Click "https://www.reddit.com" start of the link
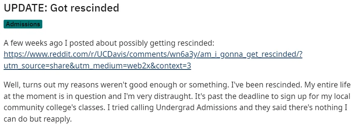The width and height of the screenshot is (357, 131). pos(45,54)
